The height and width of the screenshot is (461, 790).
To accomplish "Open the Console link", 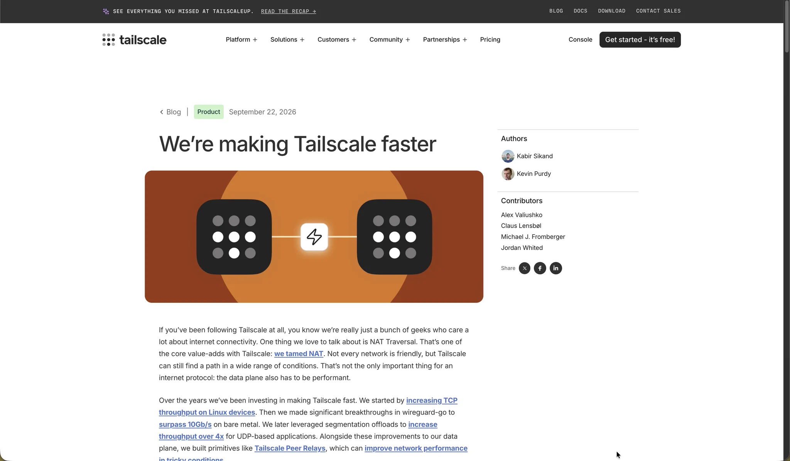I will pos(580,40).
